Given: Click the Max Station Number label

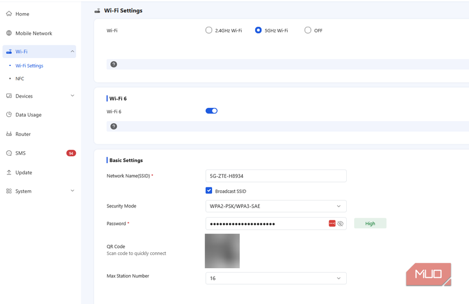Looking at the screenshot, I should pyautogui.click(x=128, y=276).
